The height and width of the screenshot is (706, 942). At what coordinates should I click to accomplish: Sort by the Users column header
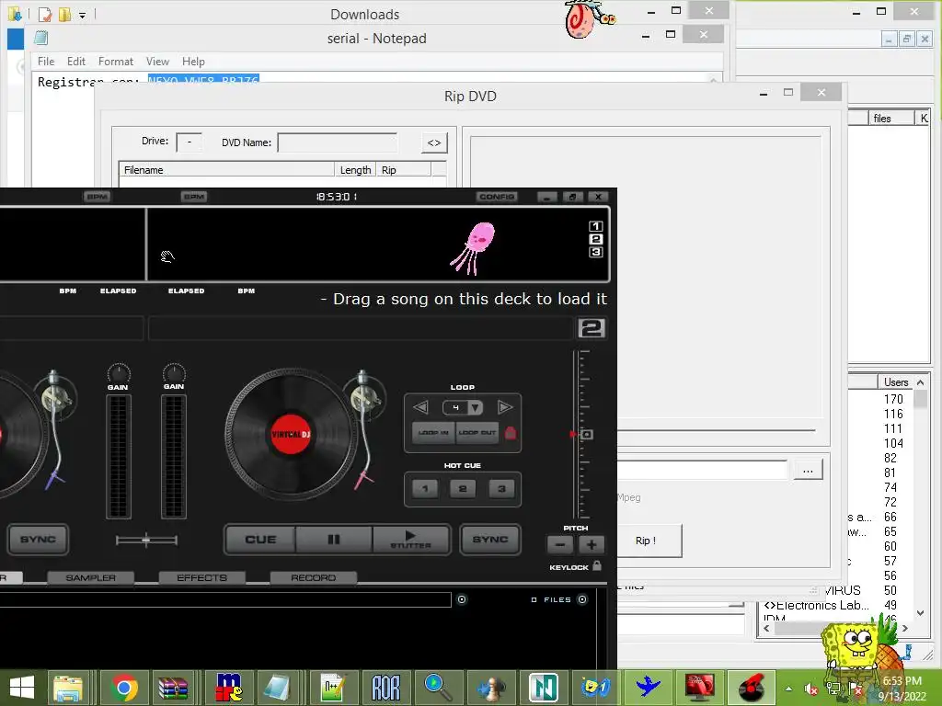[896, 381]
